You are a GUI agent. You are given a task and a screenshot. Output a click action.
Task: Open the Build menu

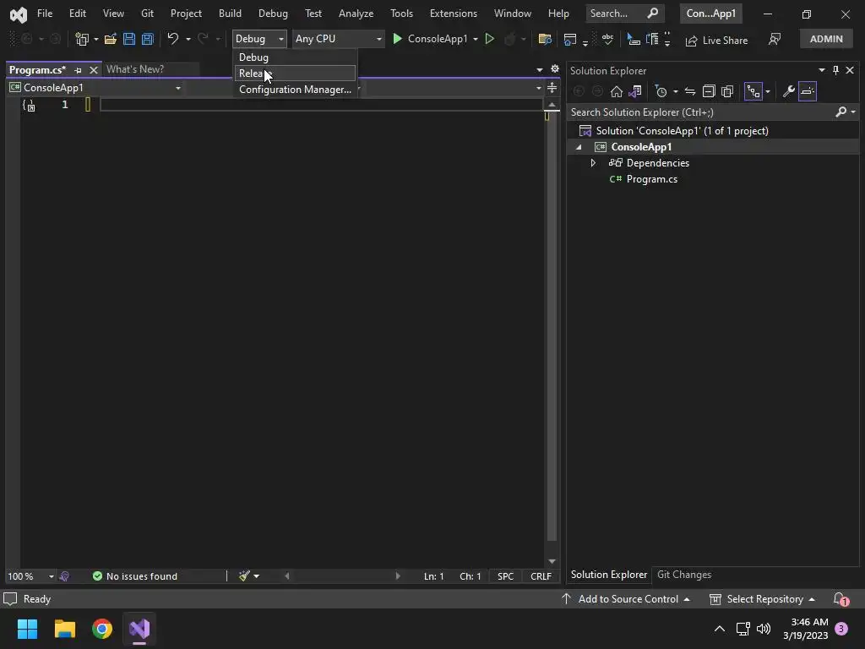(230, 14)
